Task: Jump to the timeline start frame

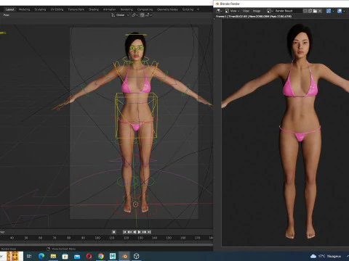Action: (x=124, y=232)
